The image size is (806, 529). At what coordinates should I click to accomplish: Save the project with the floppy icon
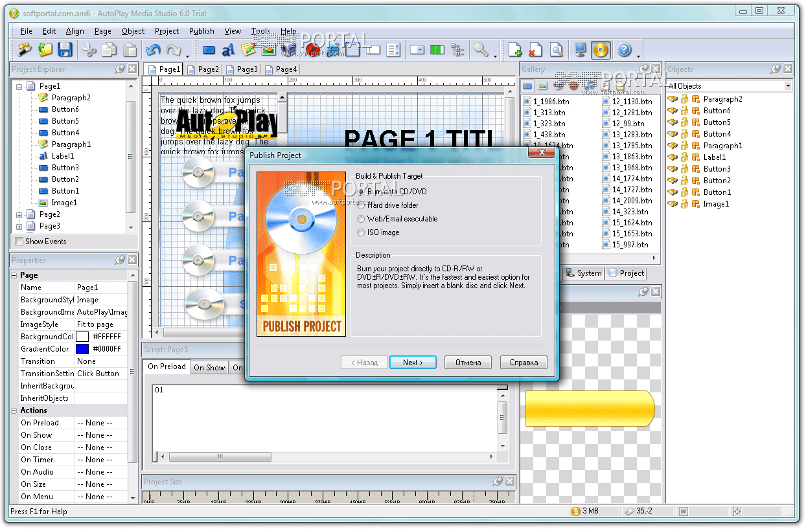(65, 49)
